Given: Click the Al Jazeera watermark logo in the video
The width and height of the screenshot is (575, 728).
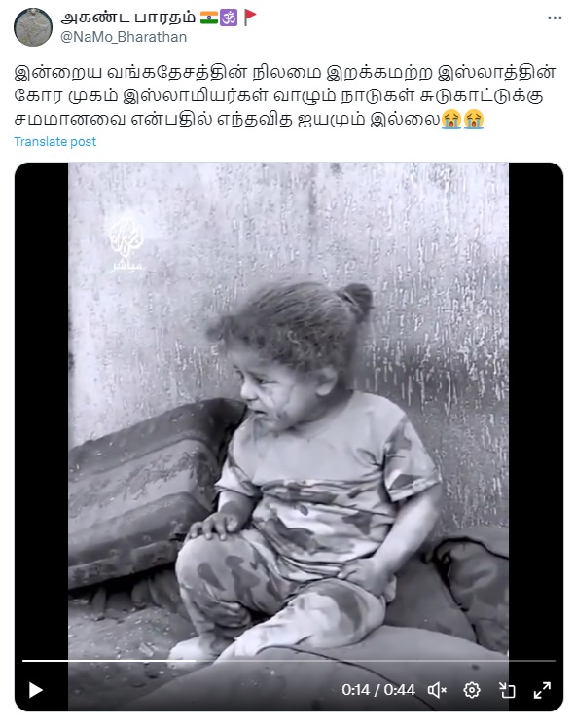Looking at the screenshot, I should click(x=126, y=243).
